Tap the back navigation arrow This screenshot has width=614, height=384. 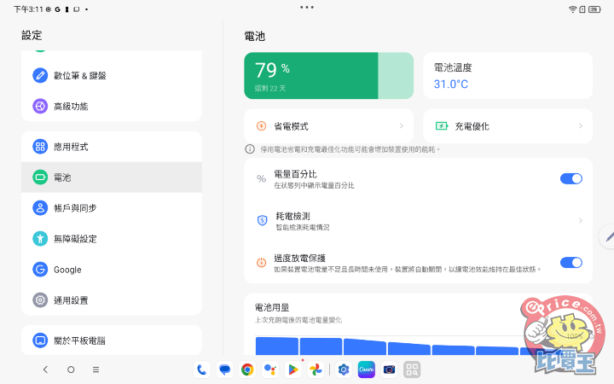pyautogui.click(x=45, y=369)
